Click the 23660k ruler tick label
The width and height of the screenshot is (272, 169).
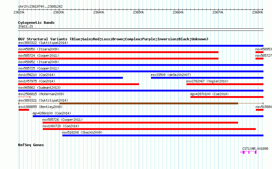point(178,12)
